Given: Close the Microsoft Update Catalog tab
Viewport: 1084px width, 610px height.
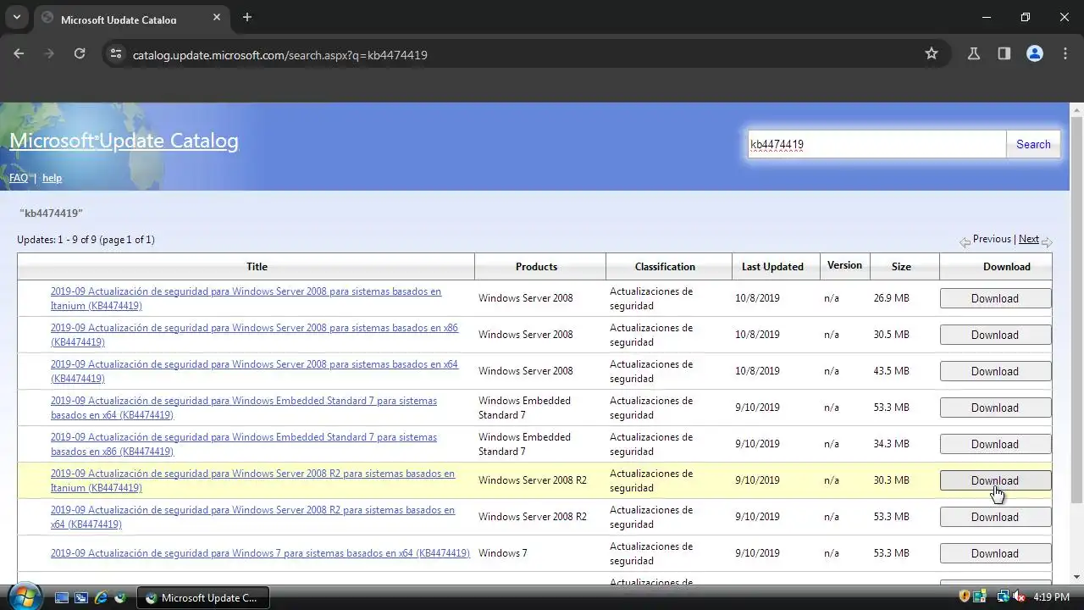Looking at the screenshot, I should (x=217, y=17).
